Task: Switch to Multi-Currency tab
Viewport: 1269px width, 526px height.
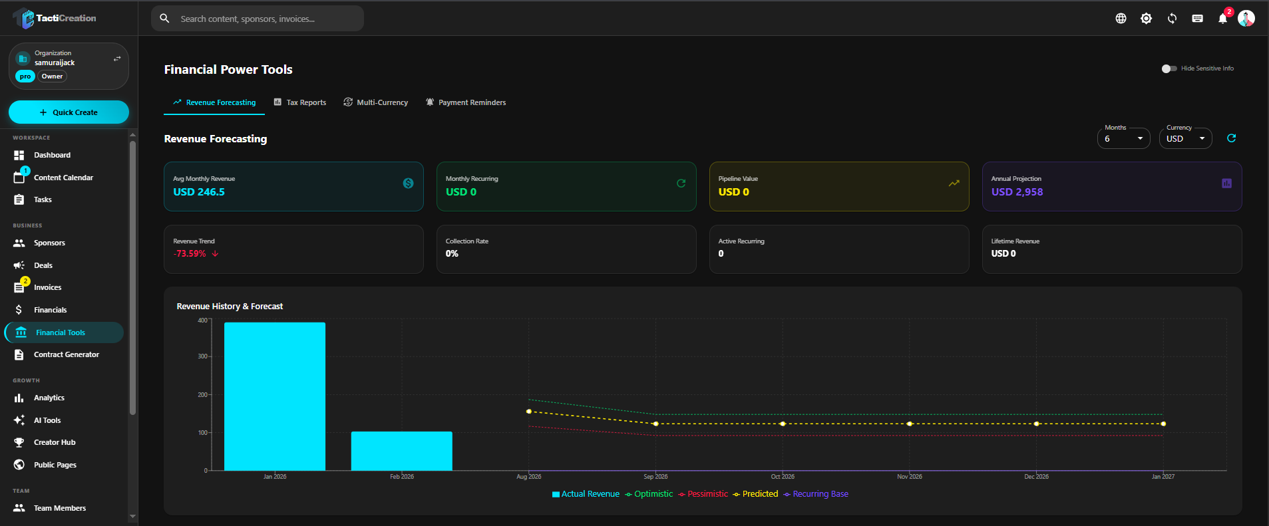Action: pyautogui.click(x=376, y=102)
